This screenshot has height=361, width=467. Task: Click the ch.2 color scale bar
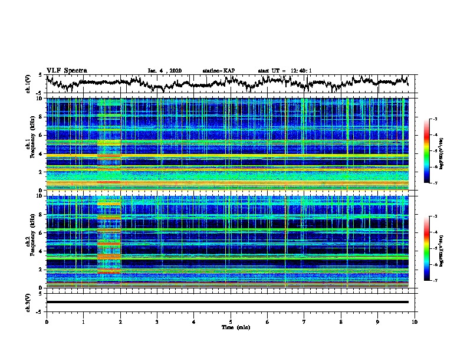426,248
